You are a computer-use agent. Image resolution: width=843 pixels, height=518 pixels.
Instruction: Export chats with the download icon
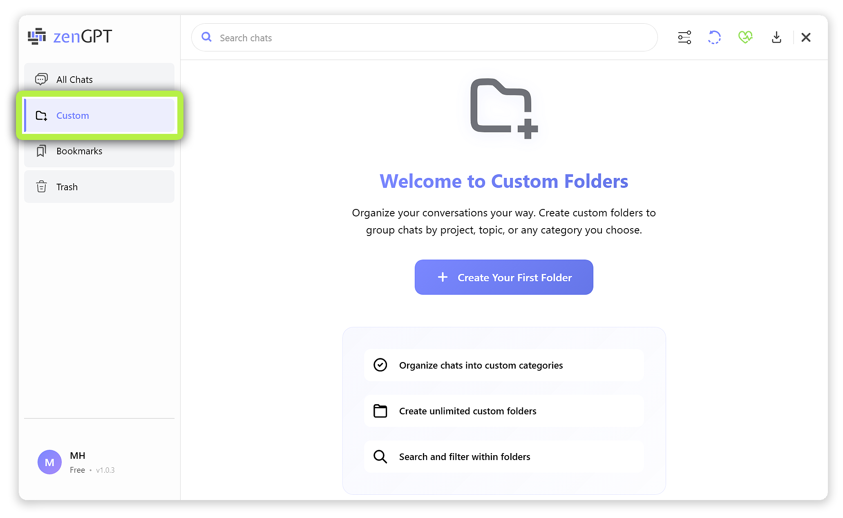point(776,37)
